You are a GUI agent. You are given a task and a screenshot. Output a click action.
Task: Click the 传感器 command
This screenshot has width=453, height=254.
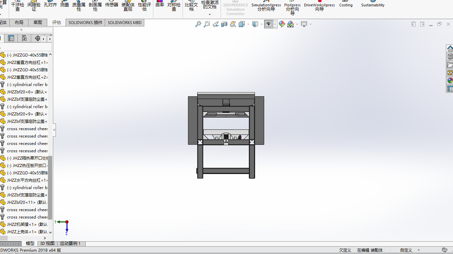point(111,4)
